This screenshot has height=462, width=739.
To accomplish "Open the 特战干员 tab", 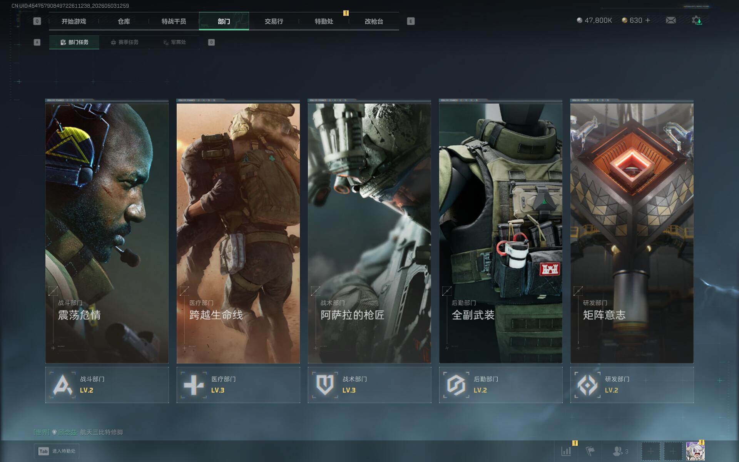I will point(174,21).
